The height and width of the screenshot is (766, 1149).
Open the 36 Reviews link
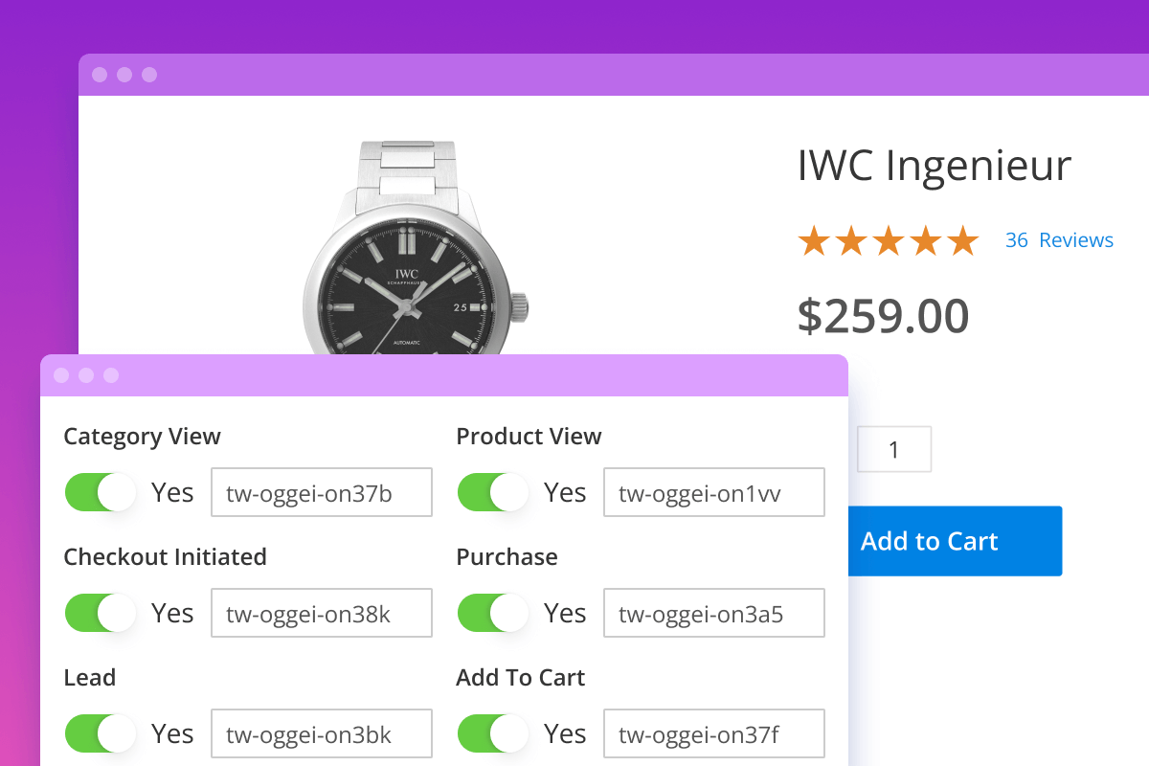tap(1059, 240)
